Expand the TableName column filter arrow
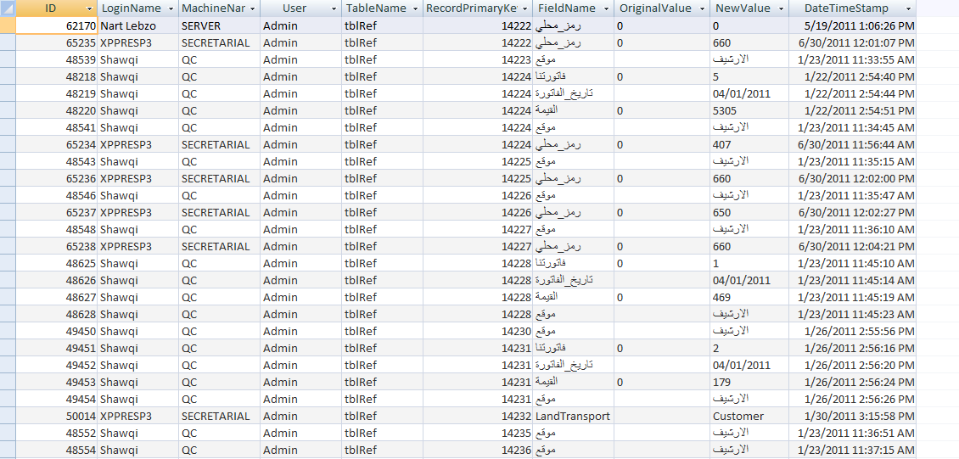 tap(415, 8)
